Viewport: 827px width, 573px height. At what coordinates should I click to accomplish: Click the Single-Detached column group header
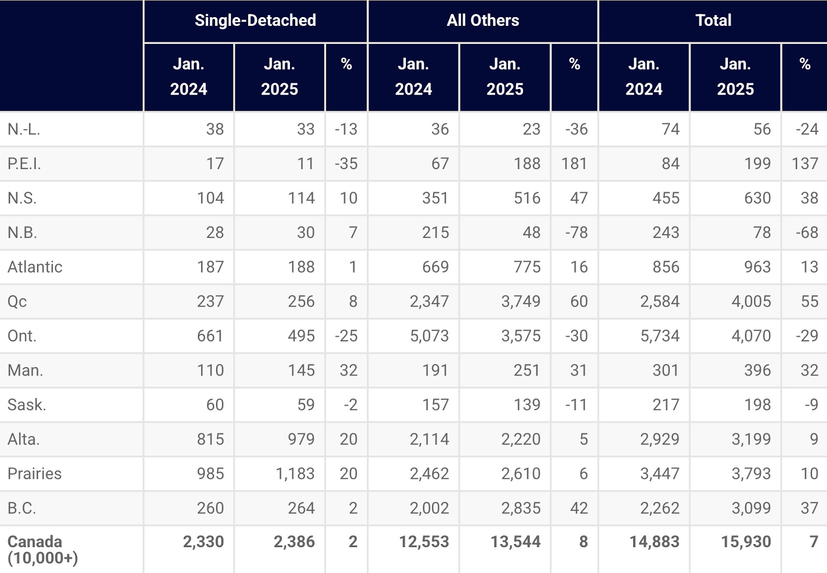click(x=255, y=21)
